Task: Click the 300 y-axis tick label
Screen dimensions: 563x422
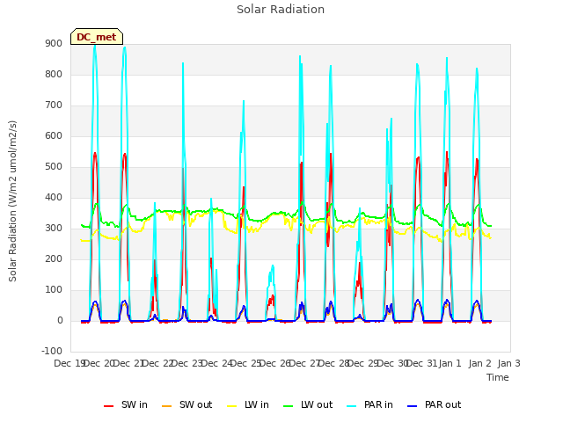Action: tap(54, 229)
